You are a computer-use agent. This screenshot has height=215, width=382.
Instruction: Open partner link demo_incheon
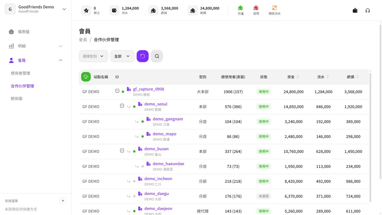[x=158, y=179]
